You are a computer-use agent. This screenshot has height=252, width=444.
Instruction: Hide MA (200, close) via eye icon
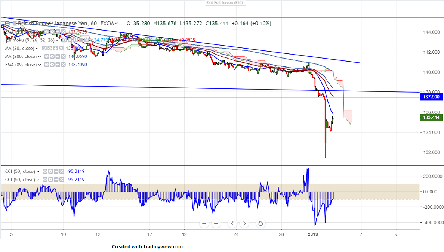pos(46,57)
